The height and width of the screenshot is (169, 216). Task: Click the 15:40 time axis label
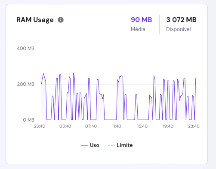click(x=142, y=126)
